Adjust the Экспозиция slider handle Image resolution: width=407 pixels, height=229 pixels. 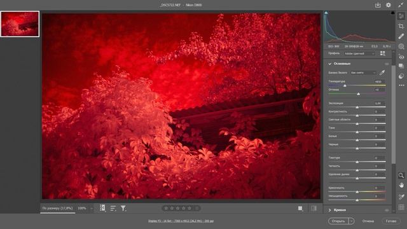pos(357,108)
